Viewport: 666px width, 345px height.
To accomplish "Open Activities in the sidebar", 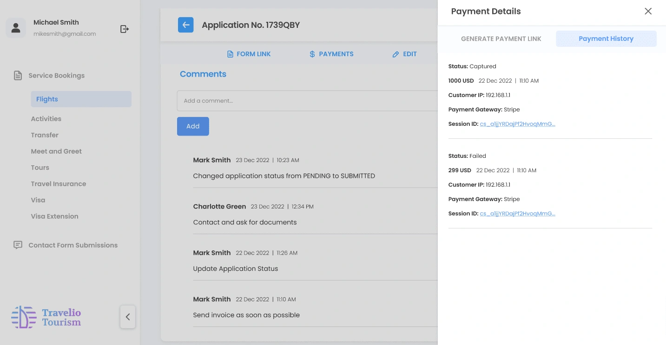I will point(46,119).
